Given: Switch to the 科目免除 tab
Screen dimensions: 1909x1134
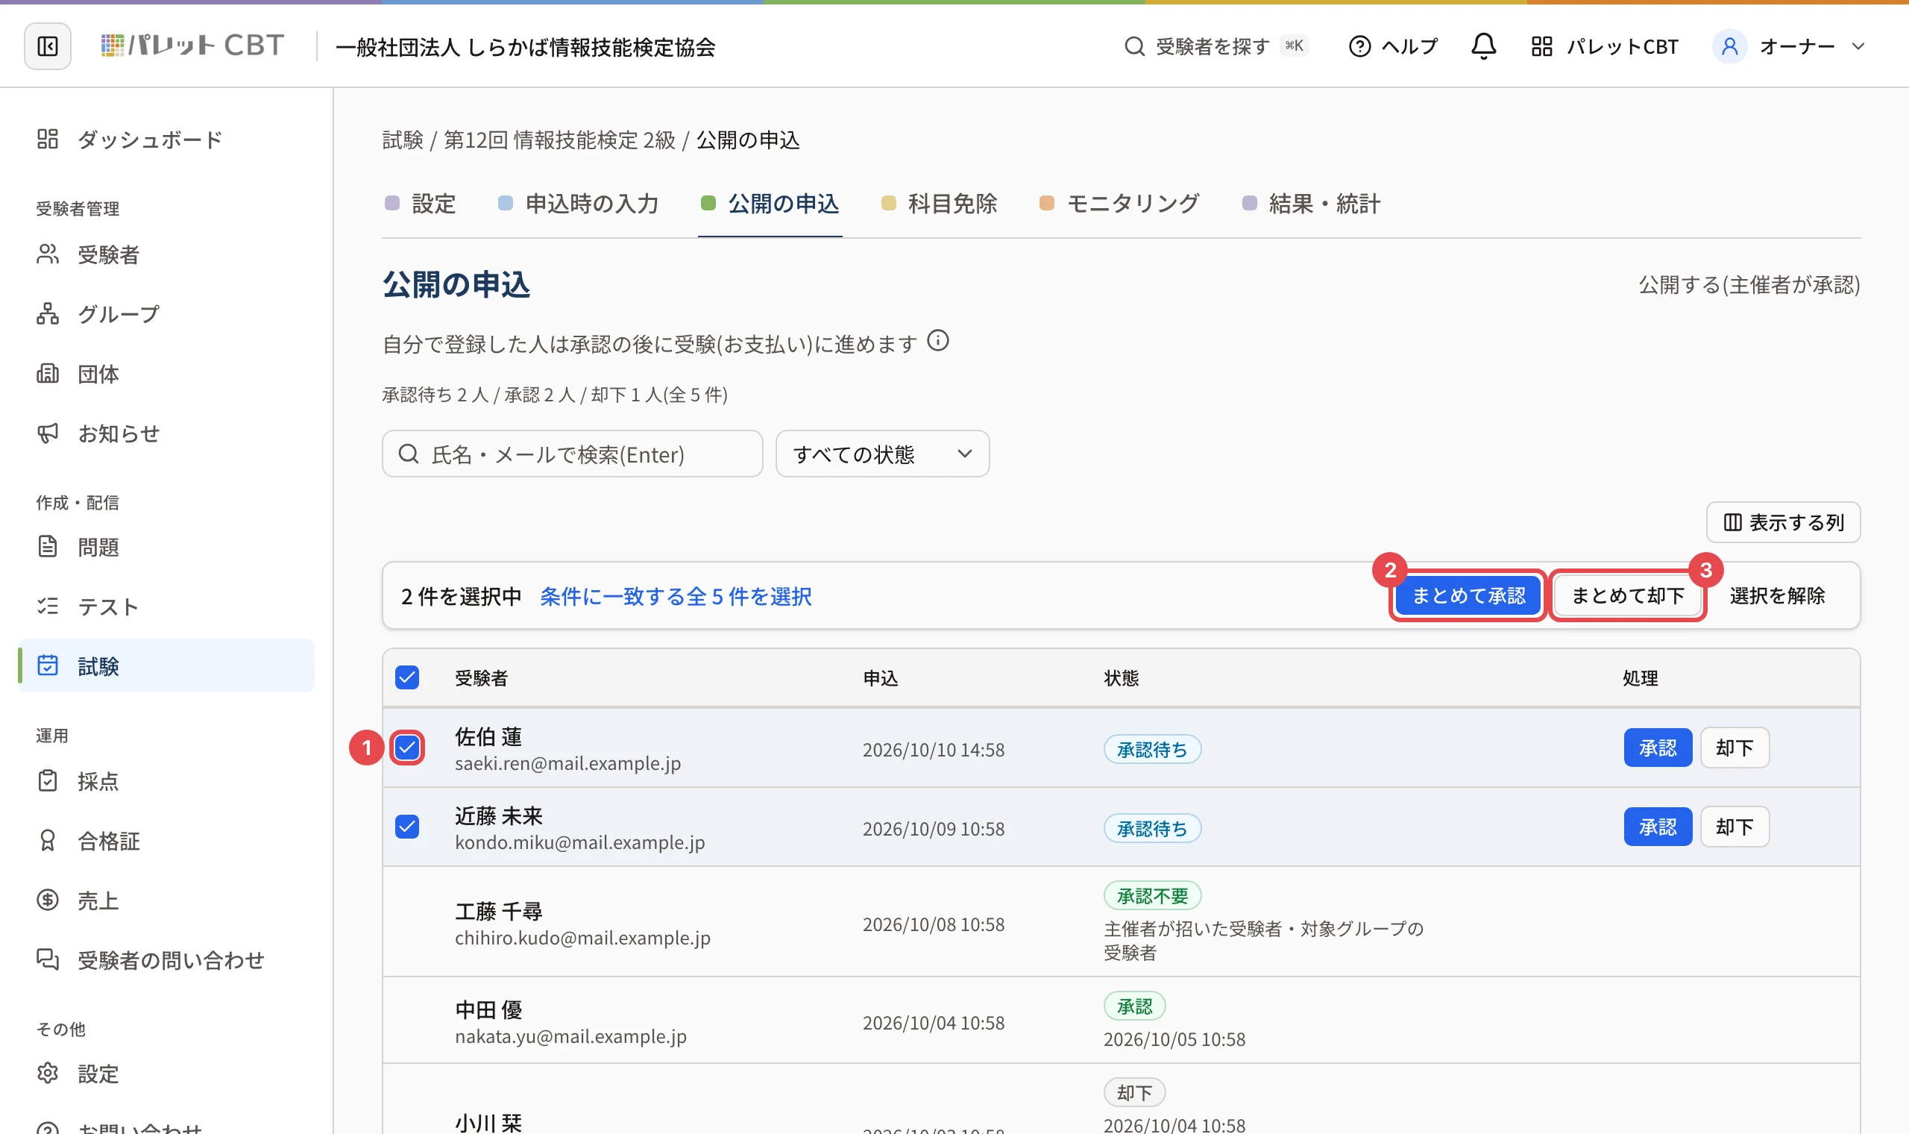Looking at the screenshot, I should click(x=940, y=203).
